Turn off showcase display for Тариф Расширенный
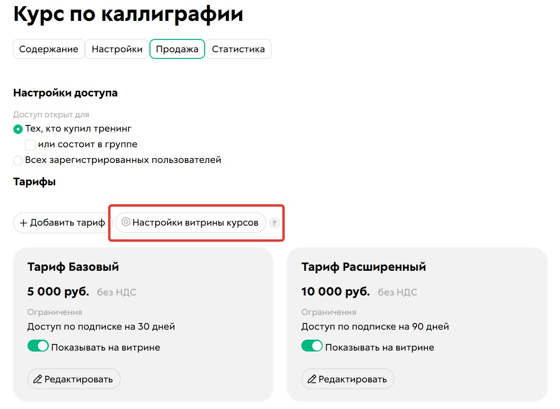 pyautogui.click(x=312, y=346)
